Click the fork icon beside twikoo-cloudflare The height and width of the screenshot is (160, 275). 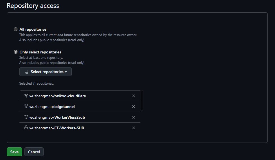[x=26, y=96]
